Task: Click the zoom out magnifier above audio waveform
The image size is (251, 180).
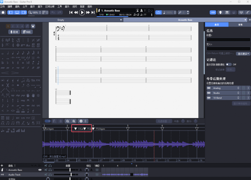Action: [x=68, y=121]
